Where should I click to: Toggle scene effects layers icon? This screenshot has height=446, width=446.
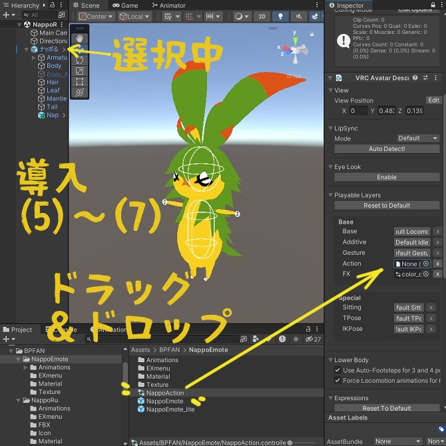(x=315, y=17)
